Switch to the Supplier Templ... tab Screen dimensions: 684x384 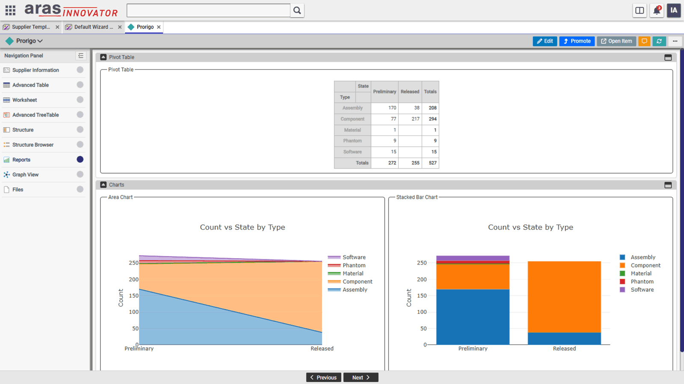[x=31, y=27]
